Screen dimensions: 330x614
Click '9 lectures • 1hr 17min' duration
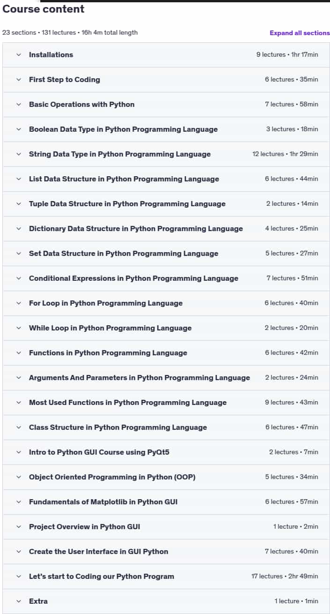point(287,55)
